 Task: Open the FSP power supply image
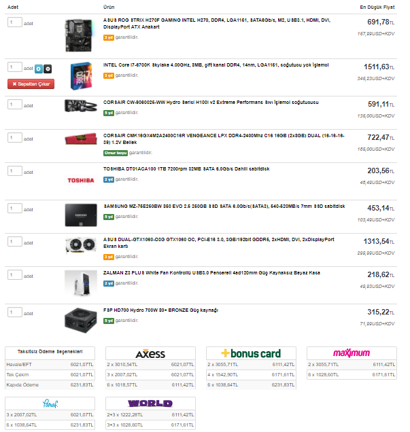(x=81, y=321)
